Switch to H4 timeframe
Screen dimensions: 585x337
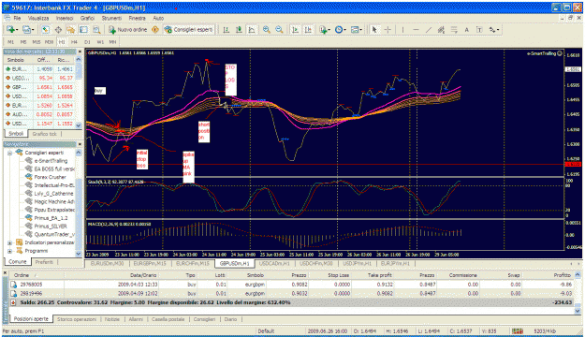click(x=74, y=42)
